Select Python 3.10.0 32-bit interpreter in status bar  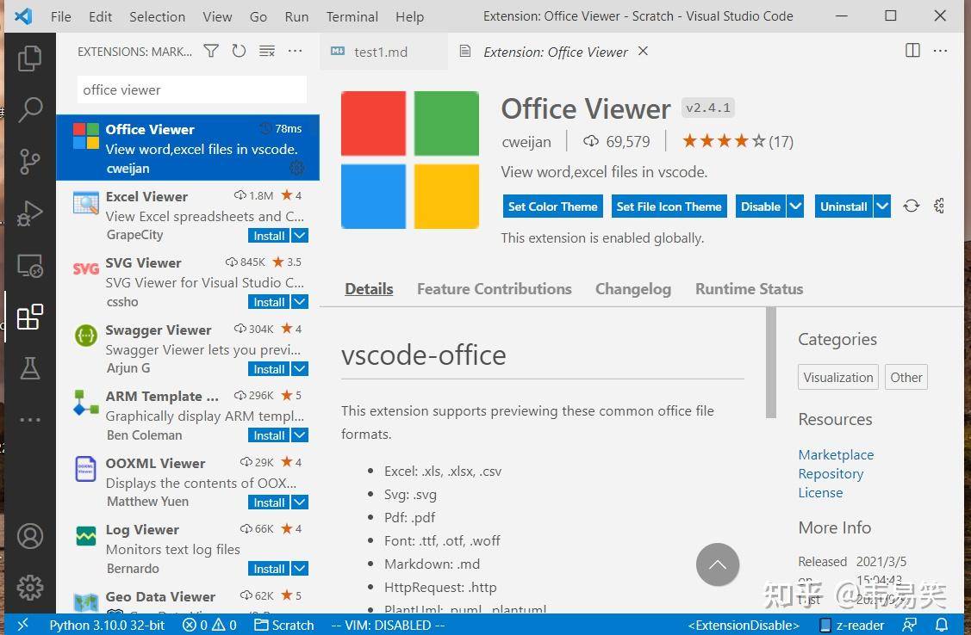coord(107,626)
